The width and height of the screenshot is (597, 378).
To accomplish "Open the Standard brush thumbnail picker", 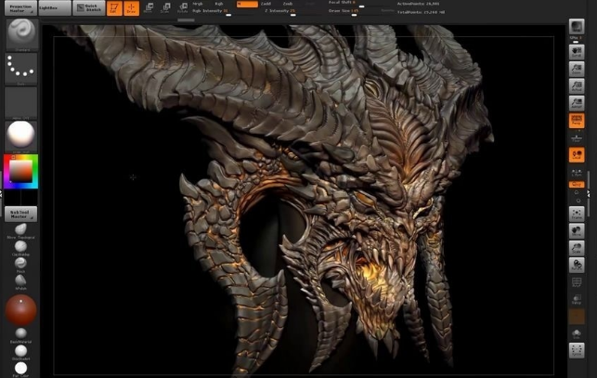I will (x=21, y=34).
